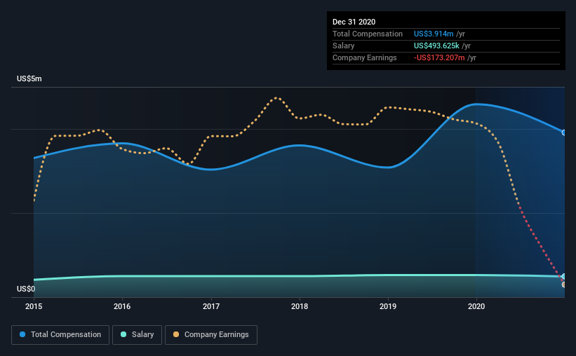576x356 pixels.
Task: Toggle the Salary legend button
Action: point(137,335)
